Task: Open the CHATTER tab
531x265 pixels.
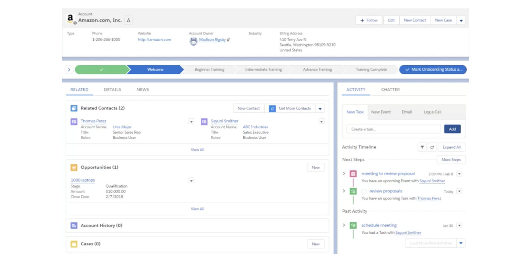Action: click(390, 89)
